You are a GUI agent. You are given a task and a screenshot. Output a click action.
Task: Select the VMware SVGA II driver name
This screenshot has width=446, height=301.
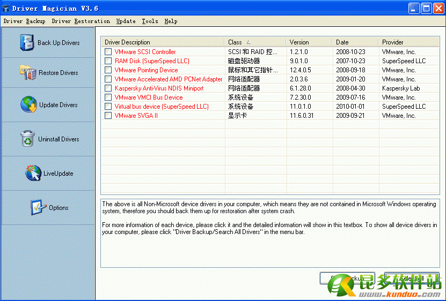point(136,115)
